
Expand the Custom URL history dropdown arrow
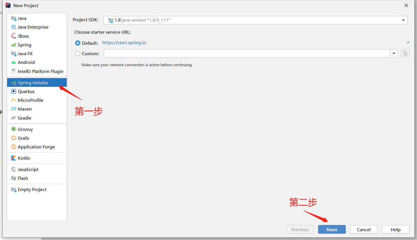(394, 53)
